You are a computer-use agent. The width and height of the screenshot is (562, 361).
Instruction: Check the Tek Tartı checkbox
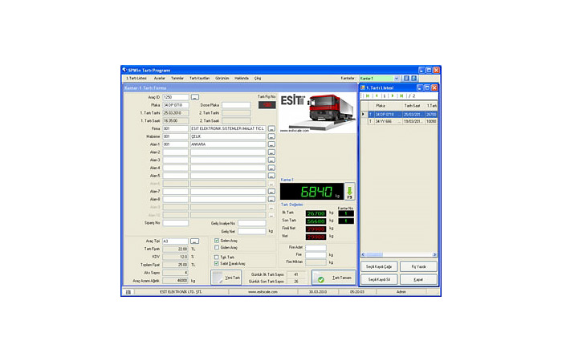[x=217, y=257]
